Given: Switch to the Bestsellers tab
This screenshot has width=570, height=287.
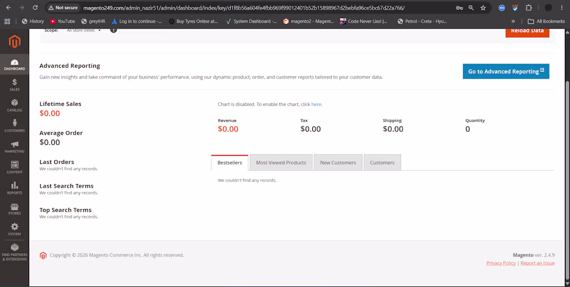Looking at the screenshot, I should [230, 162].
